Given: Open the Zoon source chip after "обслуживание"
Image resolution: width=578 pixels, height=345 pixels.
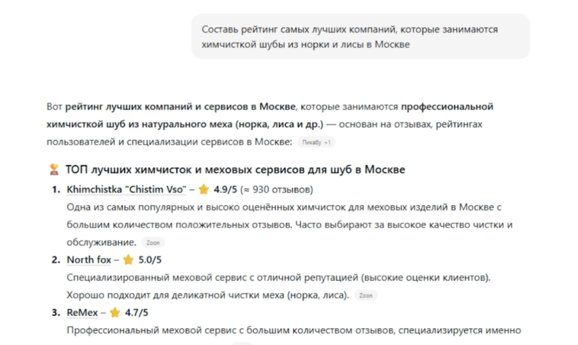Looking at the screenshot, I should 153,243.
